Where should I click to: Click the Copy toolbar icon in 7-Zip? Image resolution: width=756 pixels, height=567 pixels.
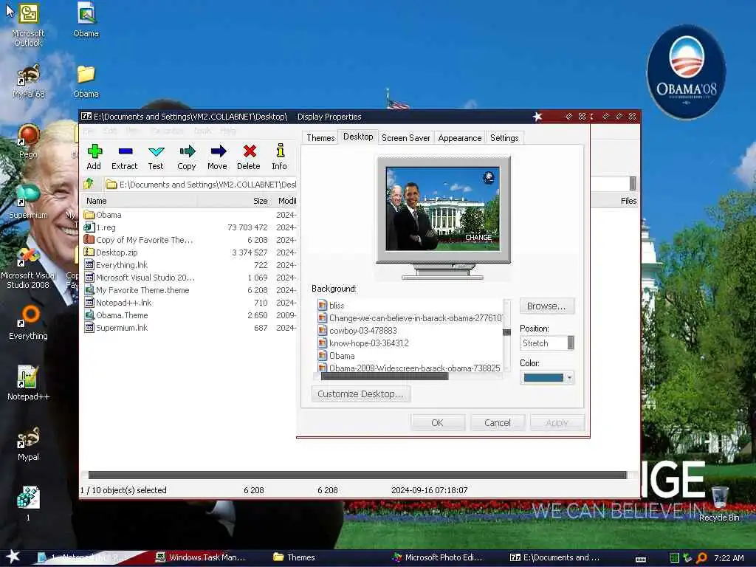click(187, 157)
